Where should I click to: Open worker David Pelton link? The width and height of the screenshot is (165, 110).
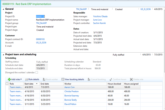pos(70,104)
